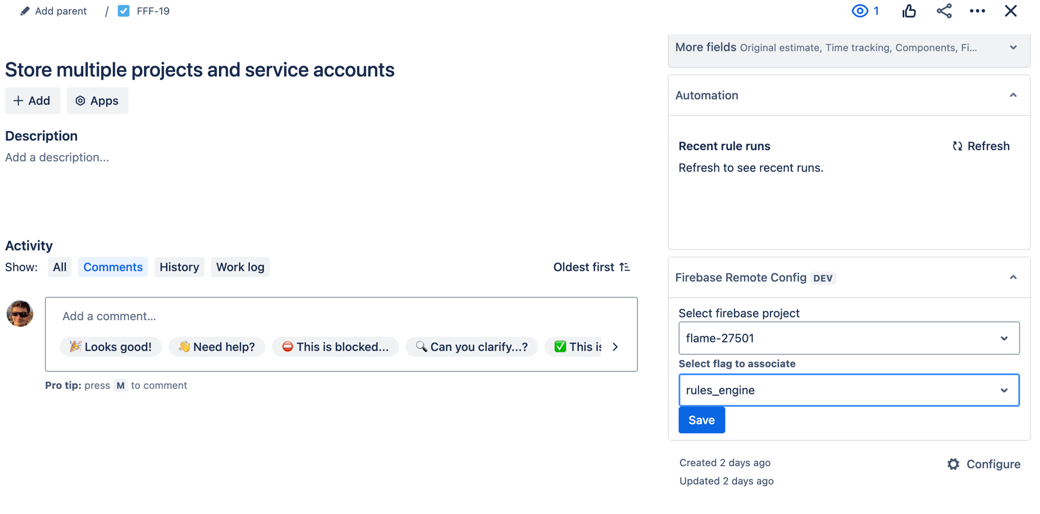Screen dimensions: 1040x514
Task: Switch to the History activity tab
Action: pyautogui.click(x=179, y=267)
